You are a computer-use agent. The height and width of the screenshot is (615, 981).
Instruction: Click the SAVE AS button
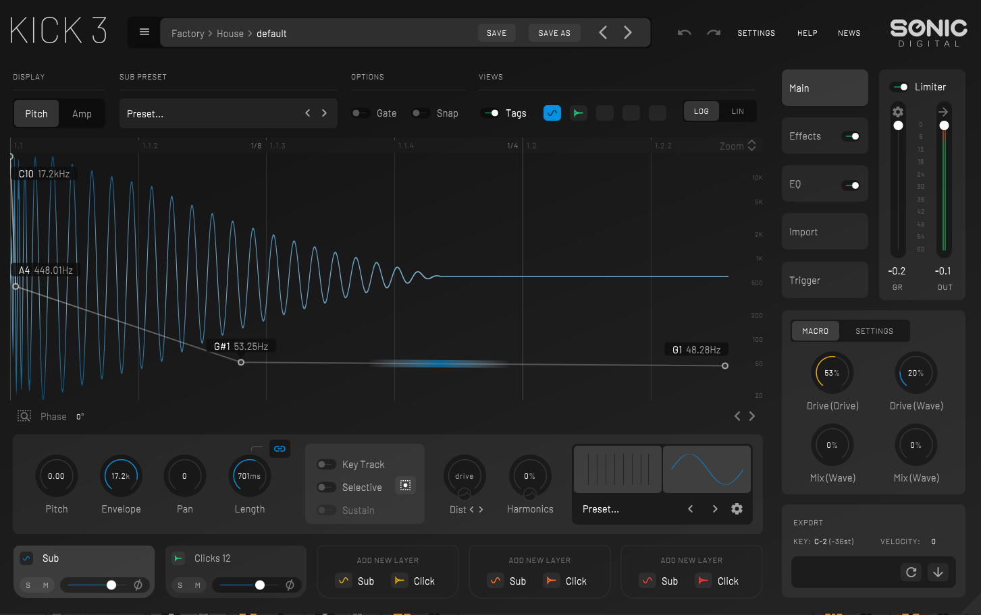point(554,33)
